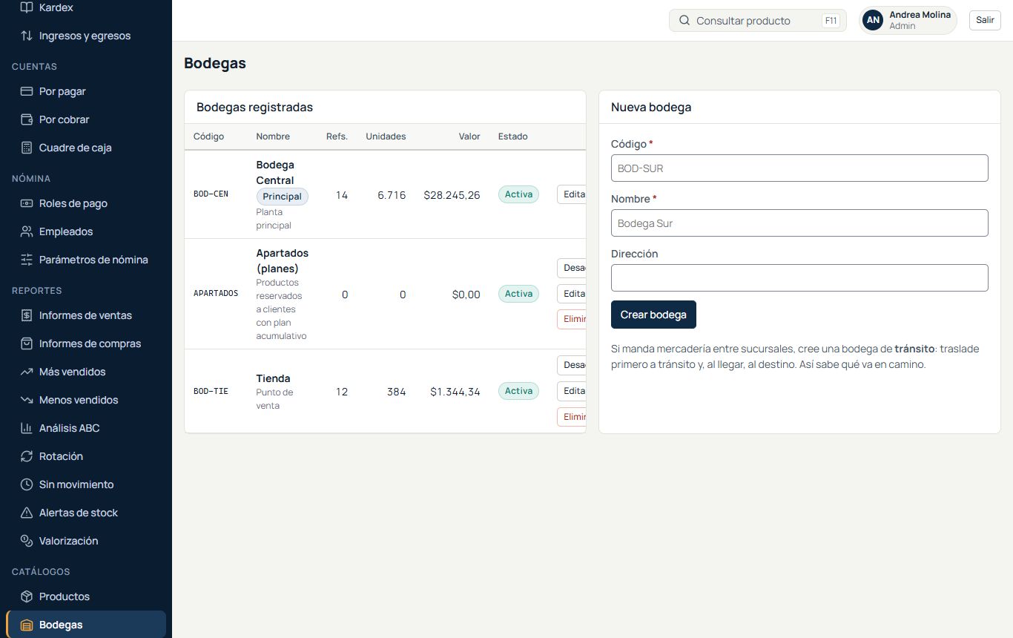Click the Consultar producto search box
This screenshot has height=638, width=1013.
757,21
